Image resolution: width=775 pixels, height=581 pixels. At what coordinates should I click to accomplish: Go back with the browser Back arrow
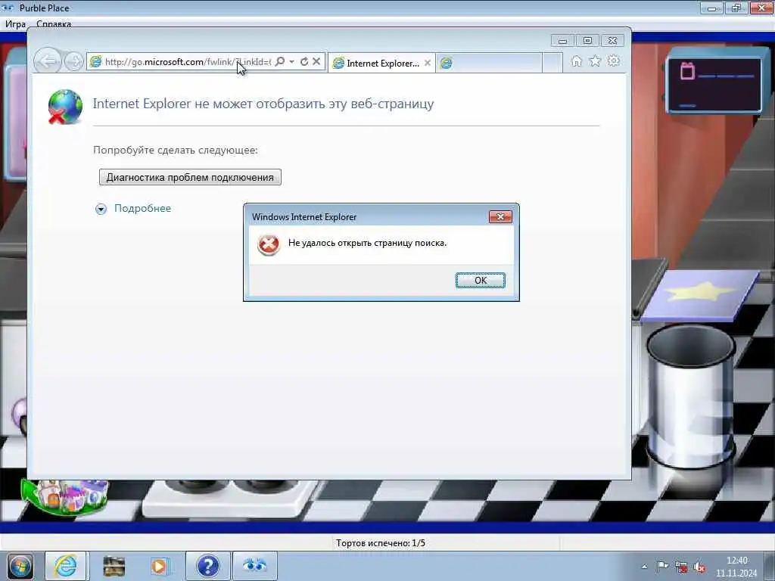click(x=48, y=62)
